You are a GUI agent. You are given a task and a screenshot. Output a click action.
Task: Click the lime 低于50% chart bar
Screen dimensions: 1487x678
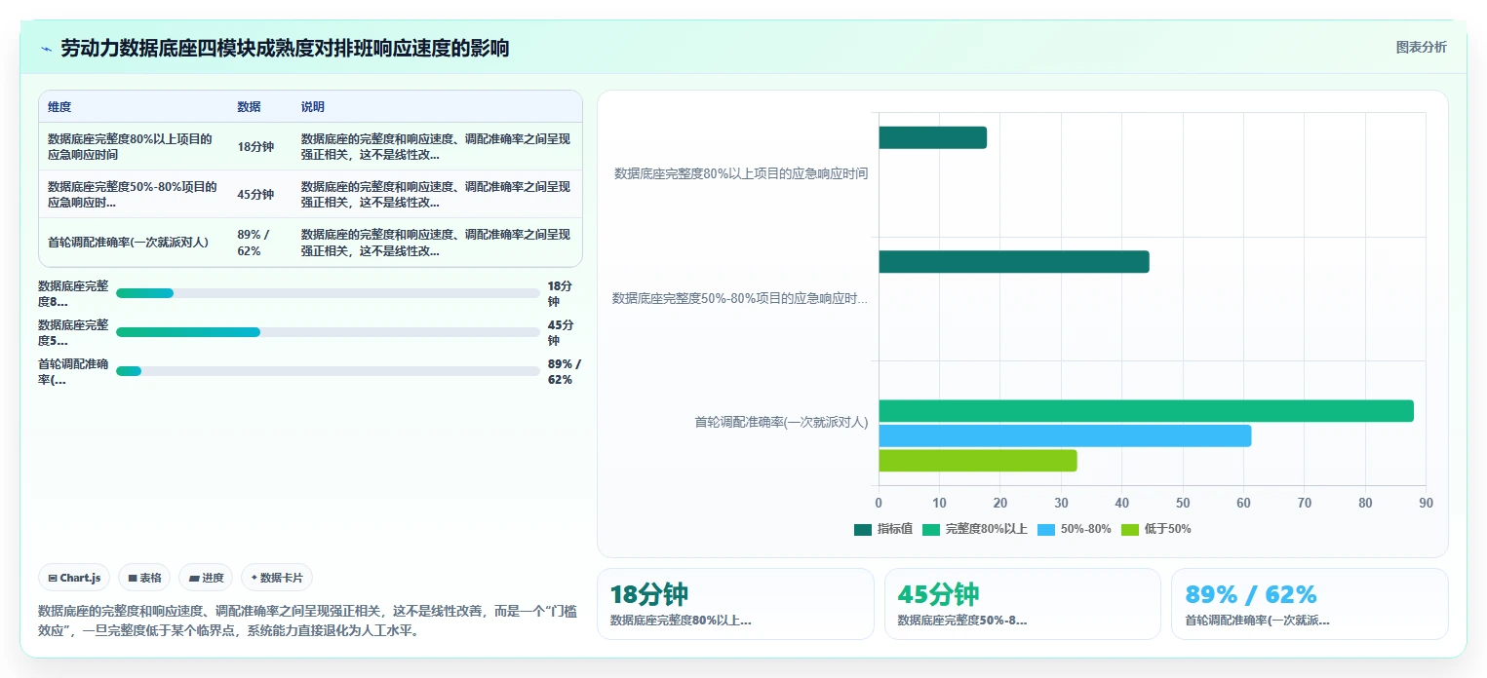pyautogui.click(x=978, y=461)
